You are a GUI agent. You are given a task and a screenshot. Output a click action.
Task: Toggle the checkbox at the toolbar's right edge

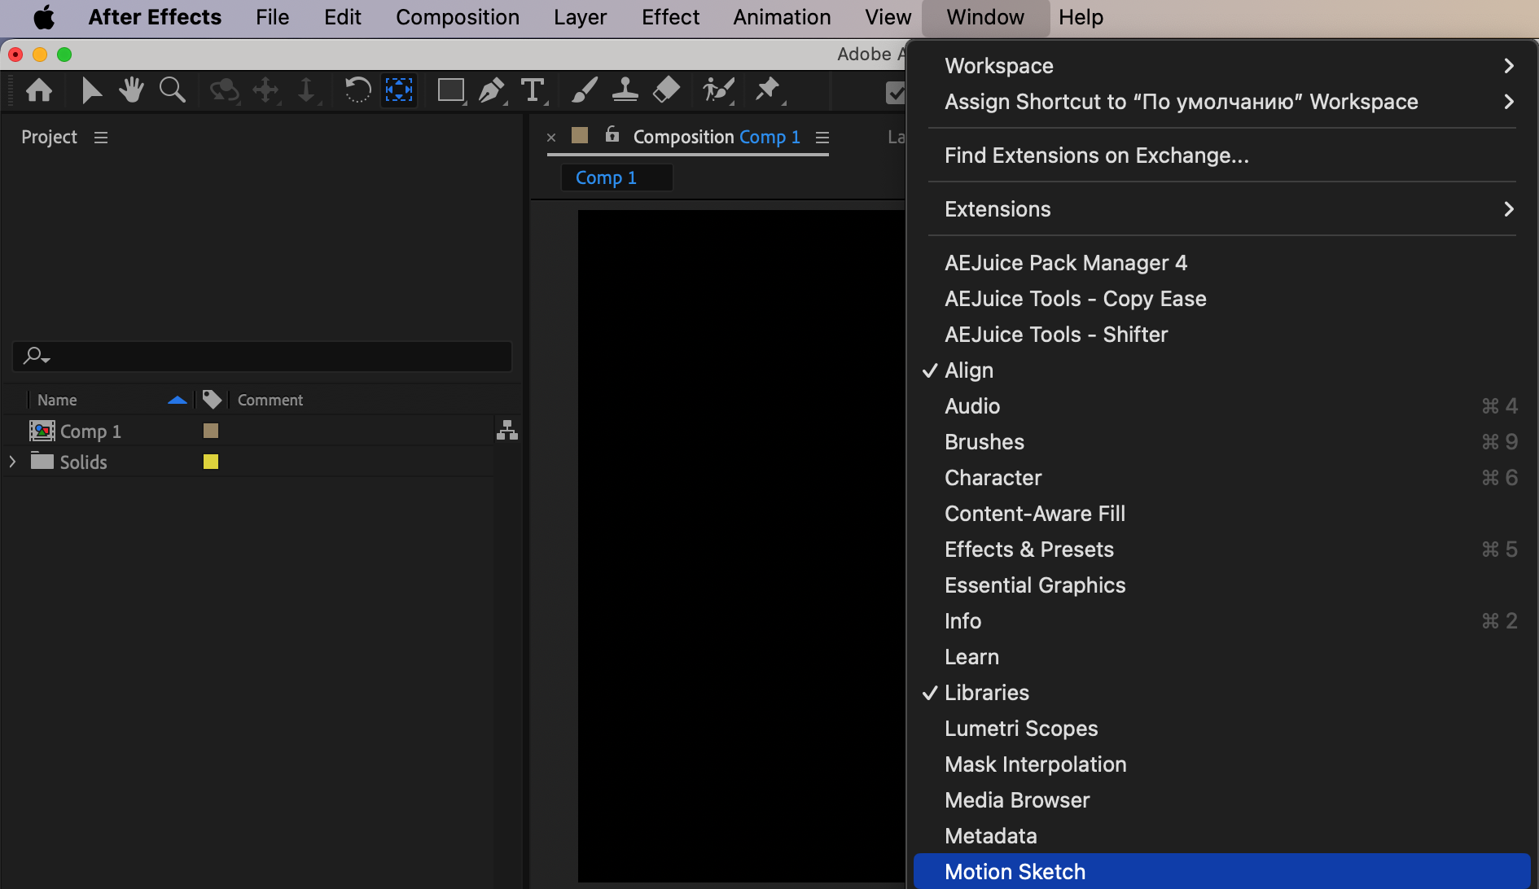(895, 92)
